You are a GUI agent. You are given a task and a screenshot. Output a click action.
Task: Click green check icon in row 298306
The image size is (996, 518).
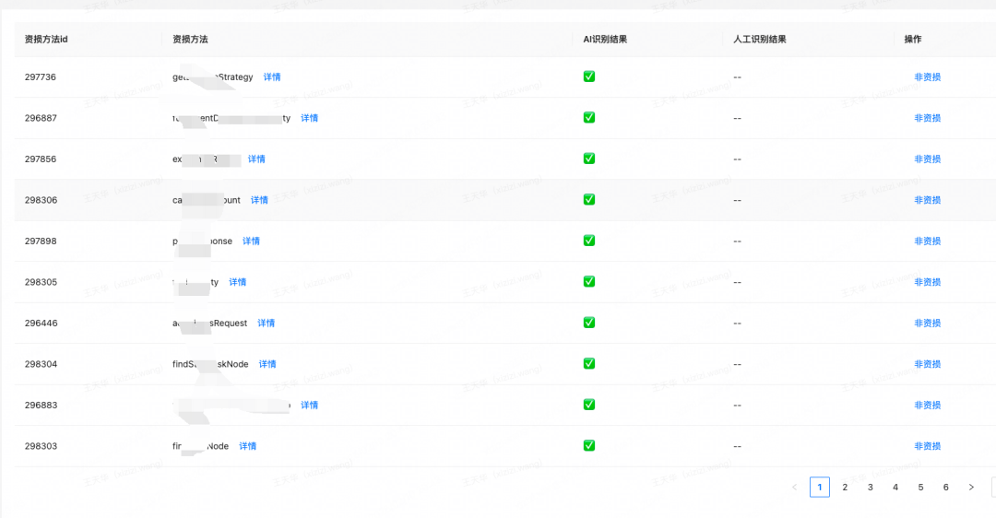(x=588, y=199)
